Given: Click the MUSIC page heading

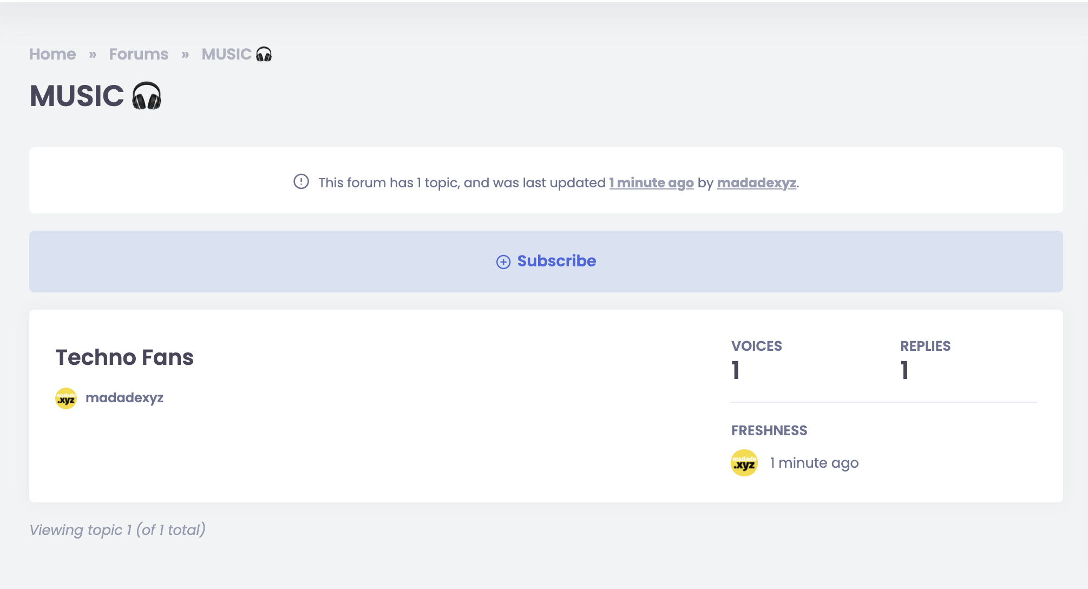Looking at the screenshot, I should [x=77, y=96].
